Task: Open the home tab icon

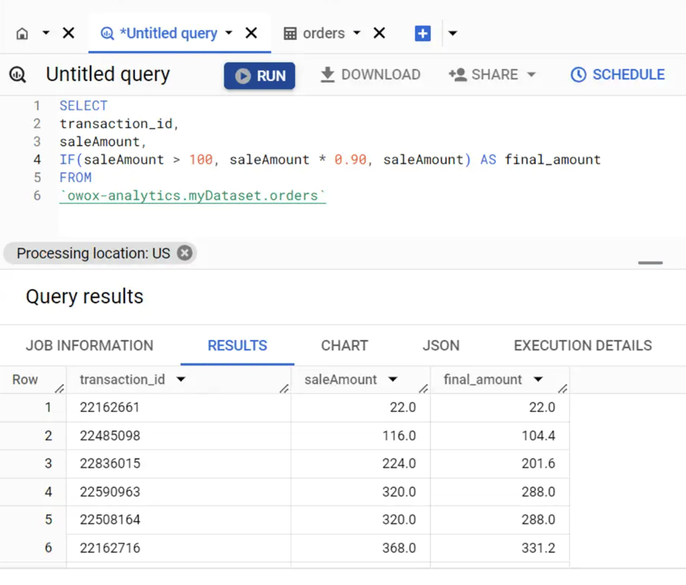Action: [22, 34]
